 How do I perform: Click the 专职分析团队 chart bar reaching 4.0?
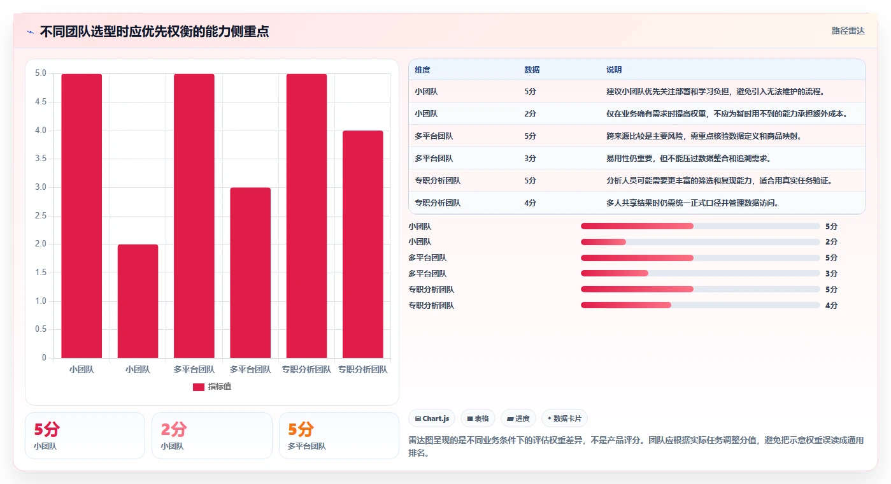pyautogui.click(x=362, y=245)
